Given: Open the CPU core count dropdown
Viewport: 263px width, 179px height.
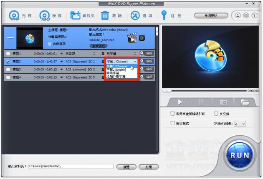Looking at the screenshot, I should point(240,124).
